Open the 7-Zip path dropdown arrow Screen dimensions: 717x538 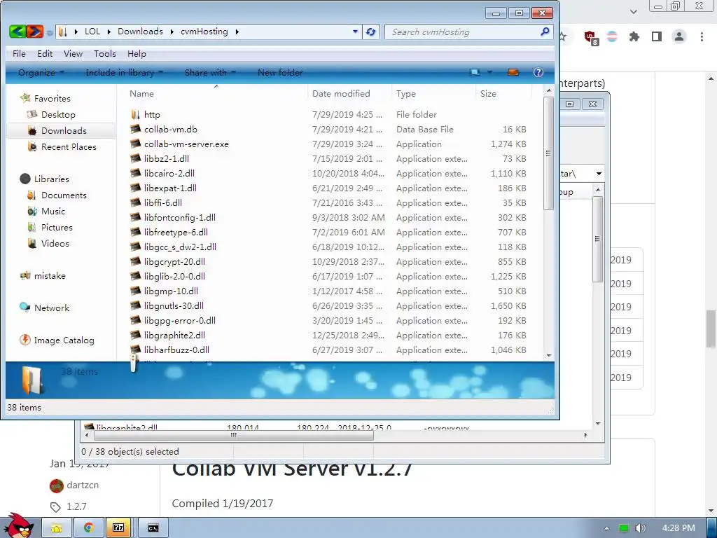[x=599, y=174]
